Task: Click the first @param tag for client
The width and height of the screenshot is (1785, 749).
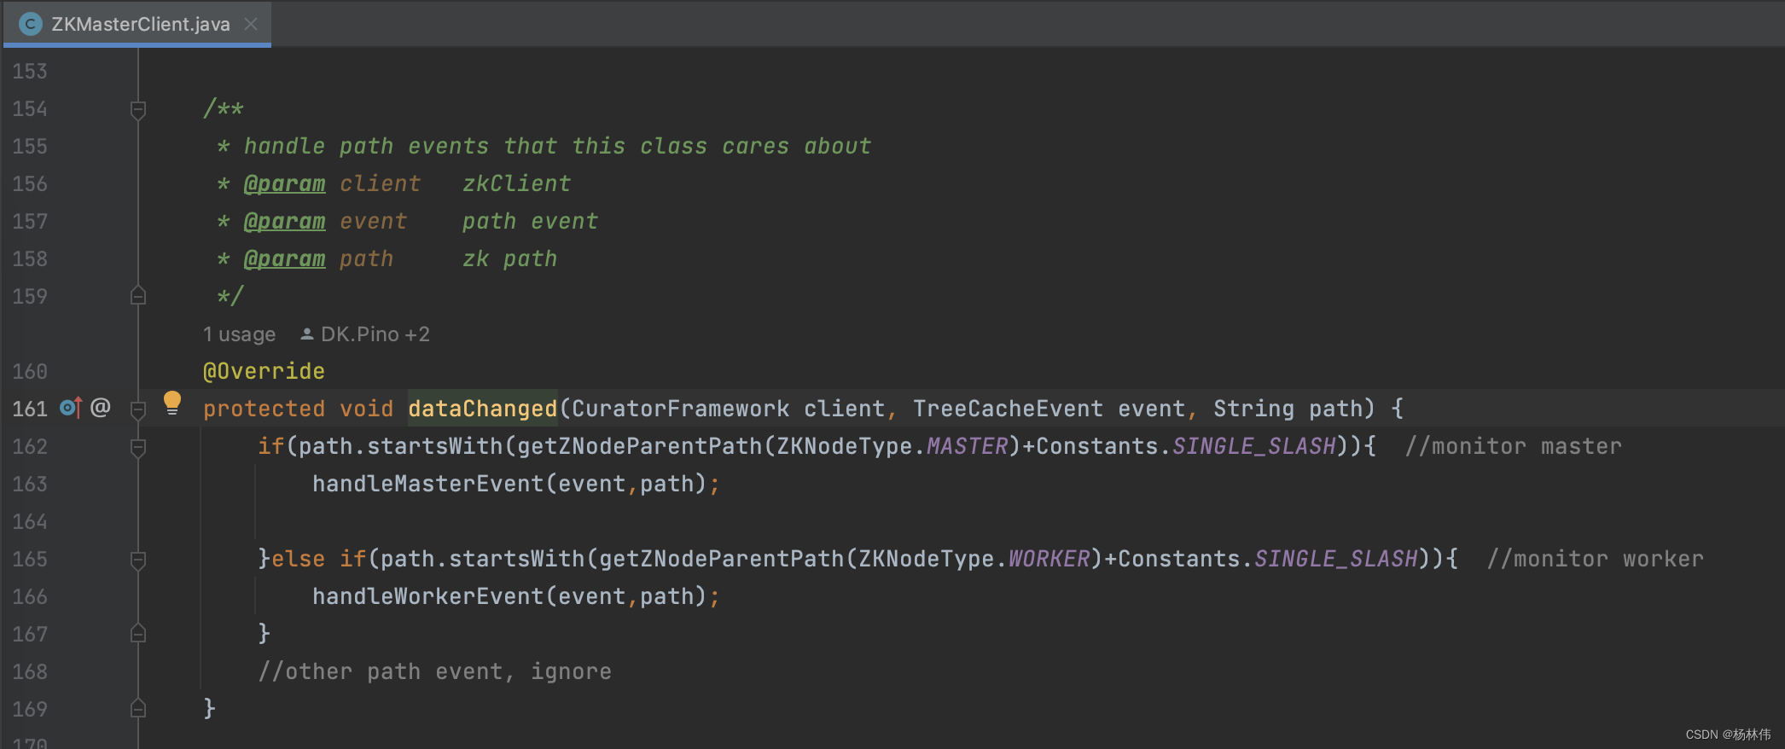Action: 284,183
